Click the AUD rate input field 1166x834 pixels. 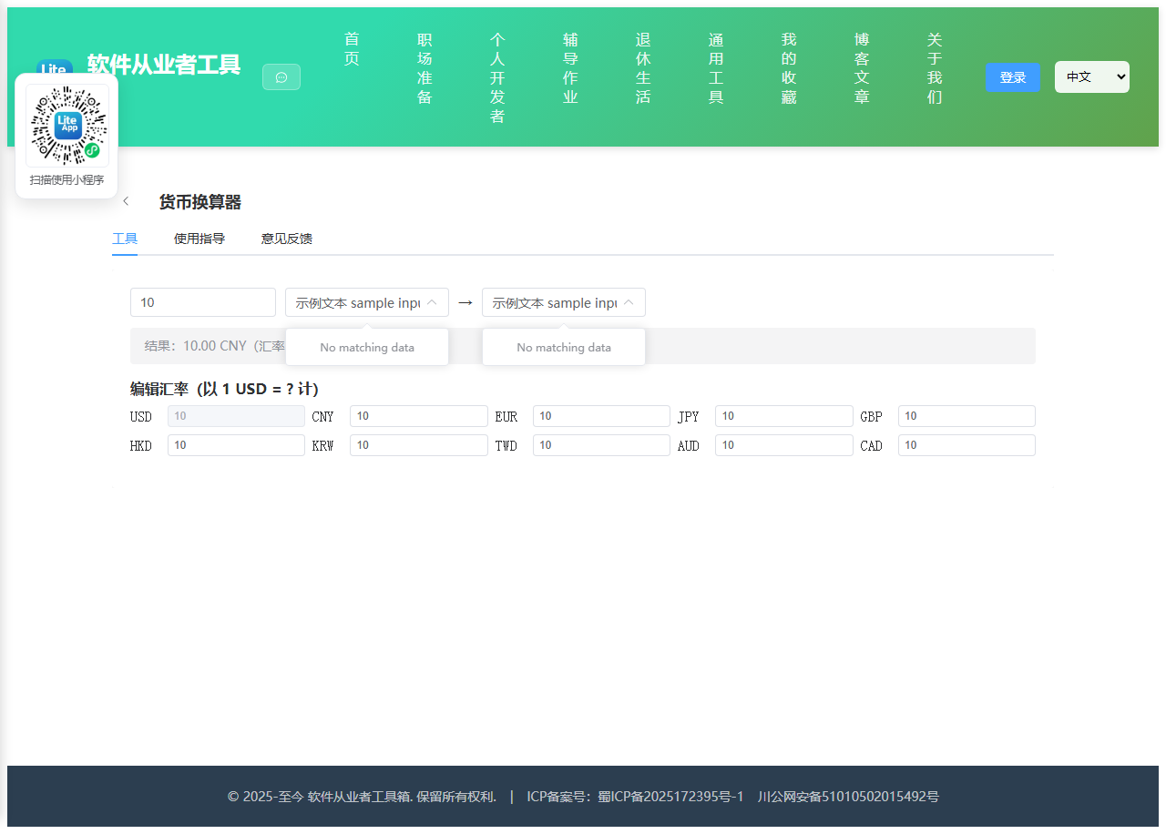tap(784, 445)
